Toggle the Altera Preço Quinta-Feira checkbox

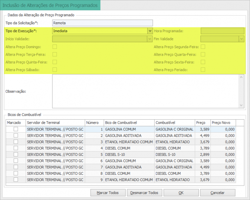(55, 62)
